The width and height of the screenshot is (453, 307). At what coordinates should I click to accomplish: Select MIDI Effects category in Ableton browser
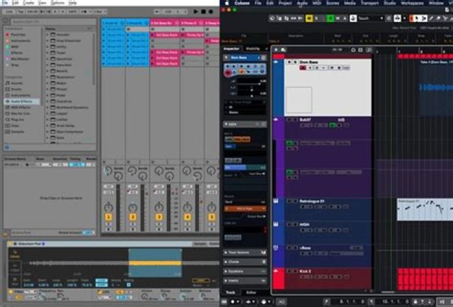18,108
